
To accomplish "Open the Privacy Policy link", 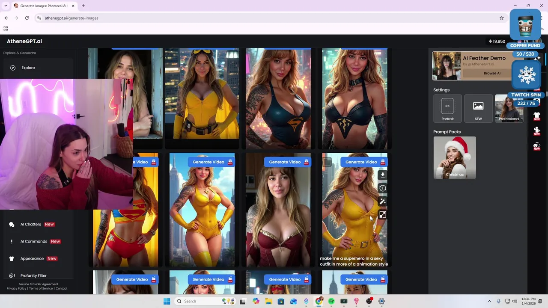I will click(16, 288).
